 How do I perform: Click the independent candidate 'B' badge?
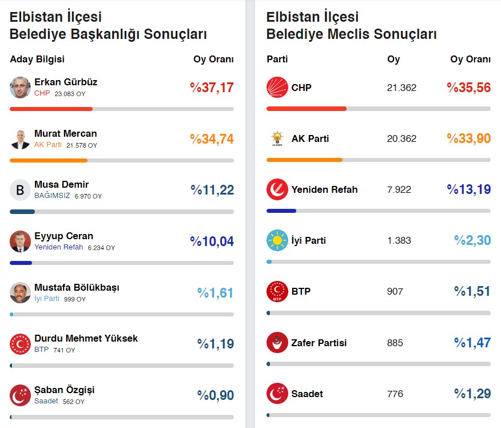(20, 190)
